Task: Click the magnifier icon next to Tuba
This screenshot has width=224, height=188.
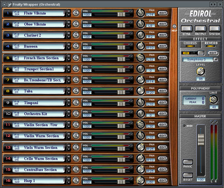Action: tap(76, 91)
